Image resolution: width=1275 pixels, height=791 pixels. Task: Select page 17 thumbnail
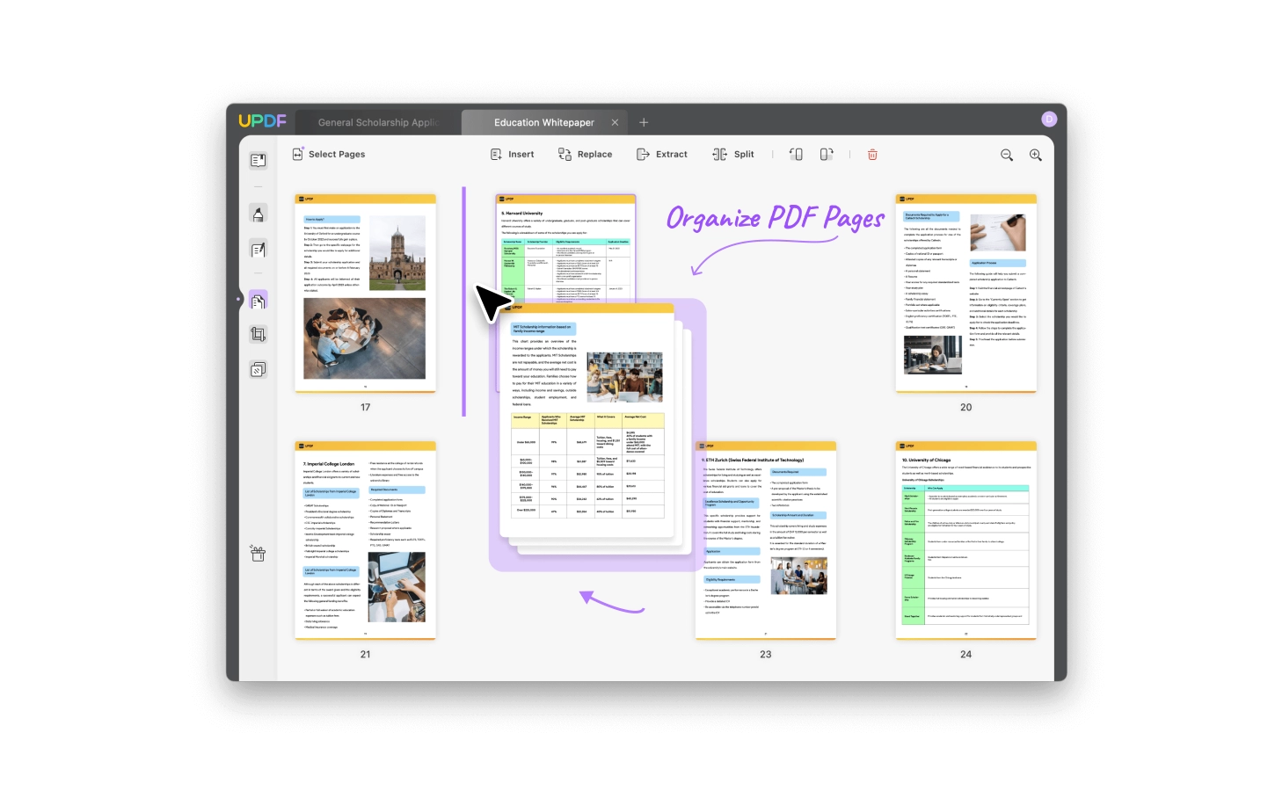[365, 294]
